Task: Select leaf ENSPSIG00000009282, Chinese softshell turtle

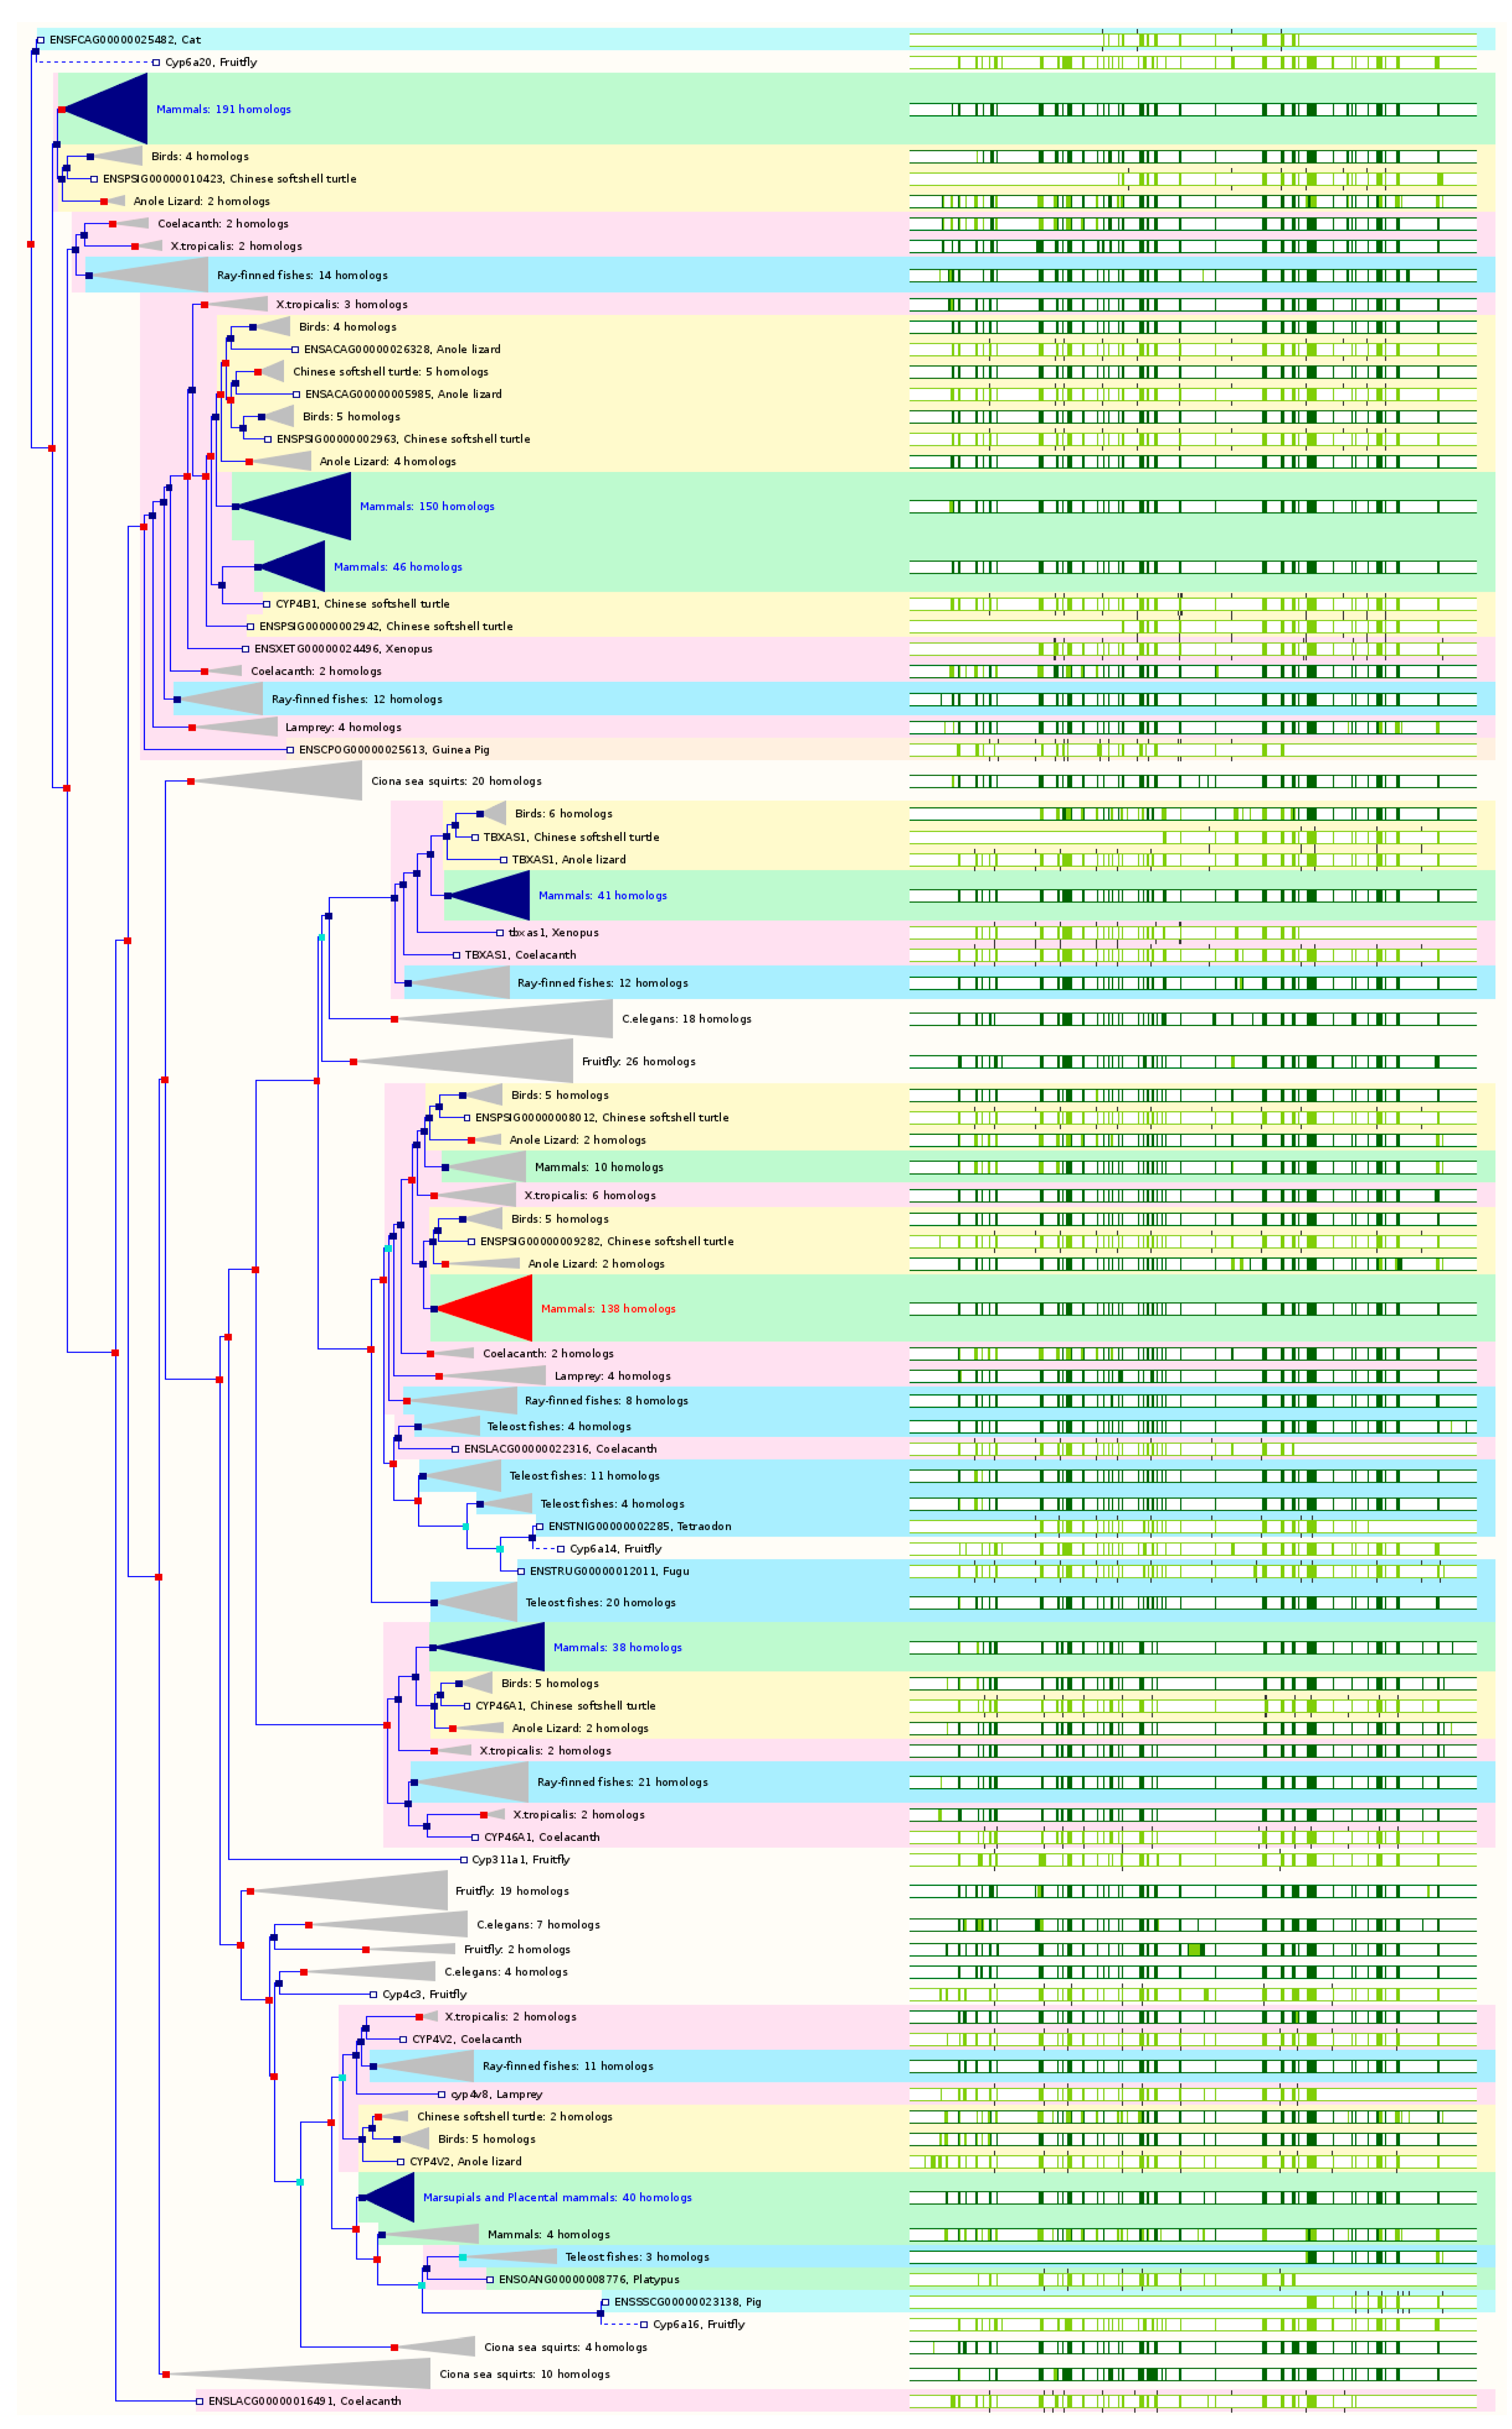Action: point(607,1241)
